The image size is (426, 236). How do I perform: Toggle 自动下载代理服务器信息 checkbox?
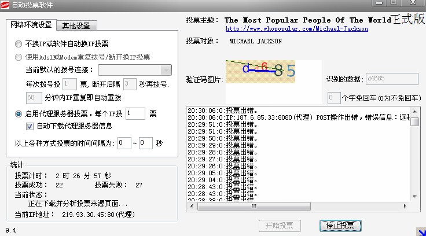pyautogui.click(x=30, y=126)
